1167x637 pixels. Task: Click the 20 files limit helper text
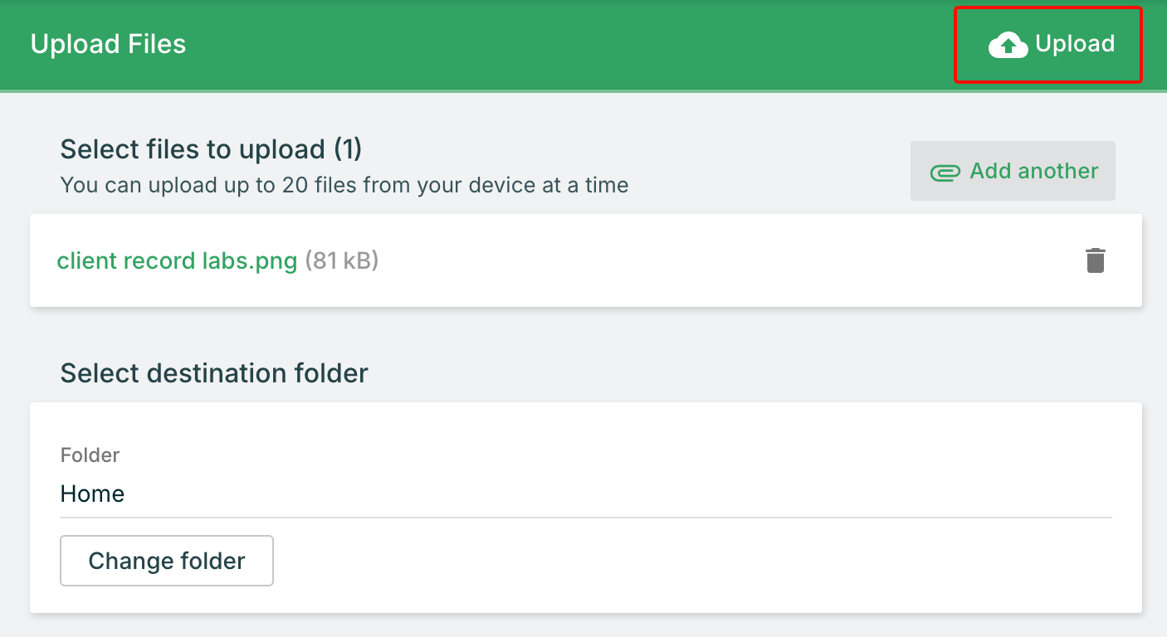(x=344, y=185)
